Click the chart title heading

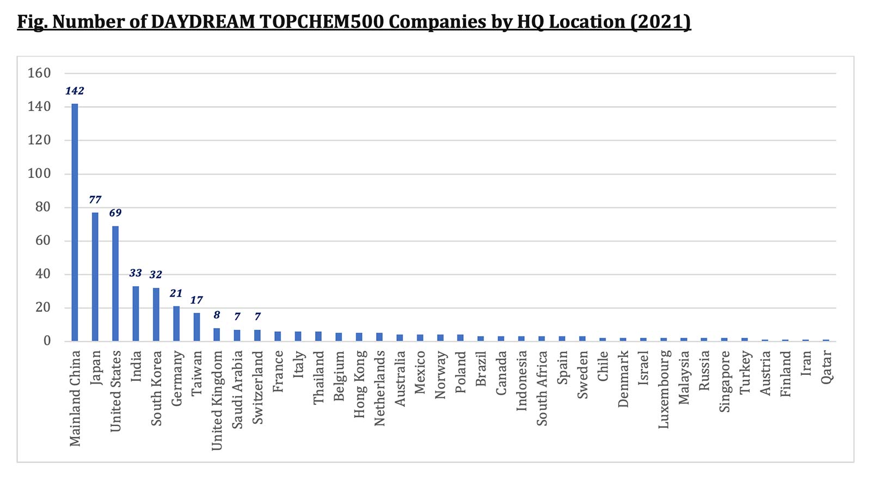[x=354, y=22]
